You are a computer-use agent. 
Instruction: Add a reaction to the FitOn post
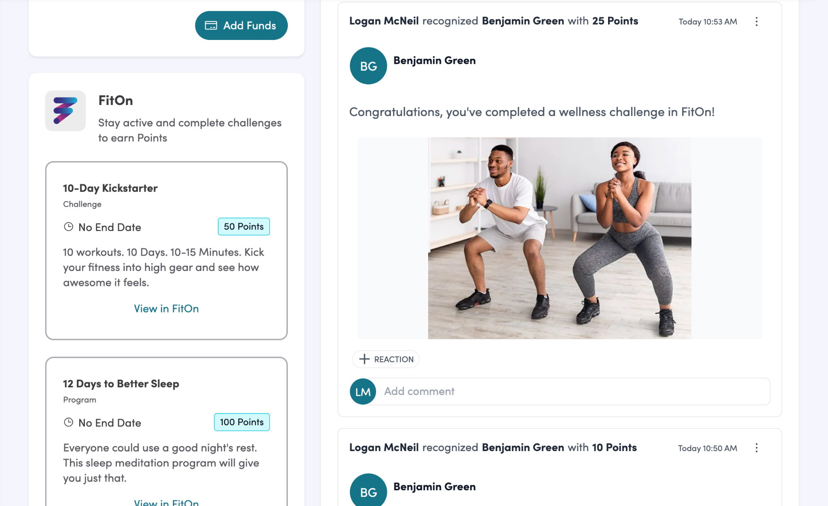[x=386, y=359]
